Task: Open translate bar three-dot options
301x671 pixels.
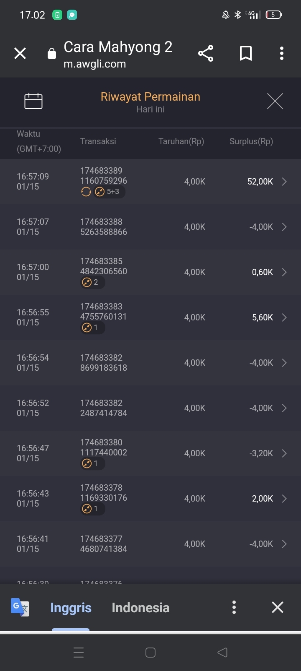Action: tap(234, 607)
